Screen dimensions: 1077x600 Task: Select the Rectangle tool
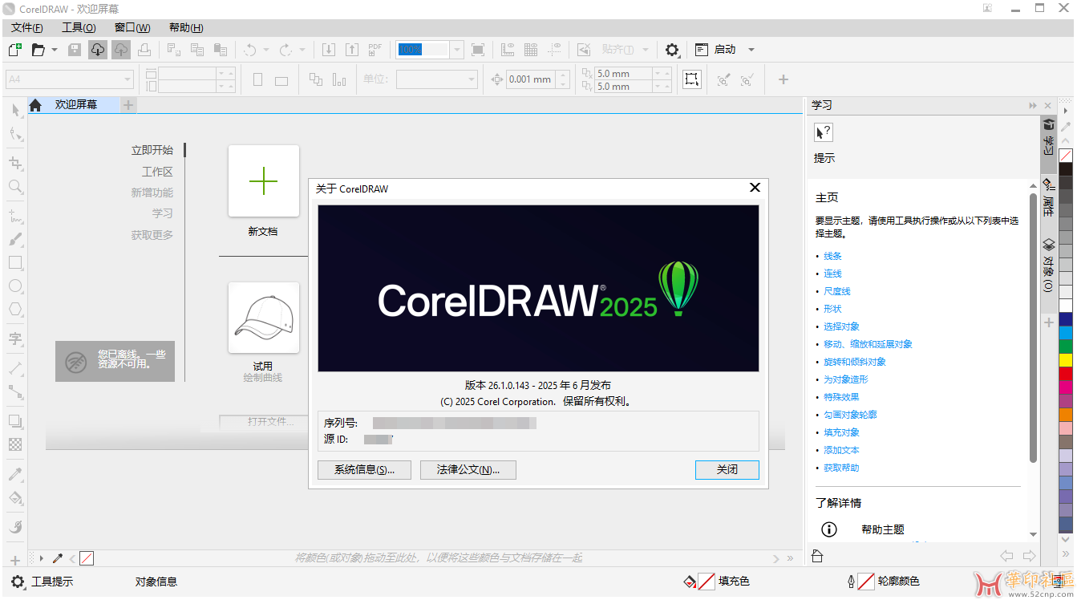point(15,262)
